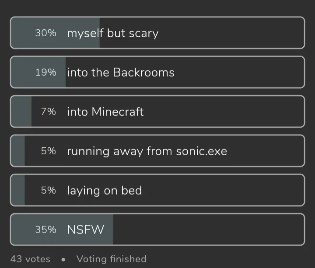Click the filled portion of the Backrooms bar
The image size is (315, 268).
point(38,72)
